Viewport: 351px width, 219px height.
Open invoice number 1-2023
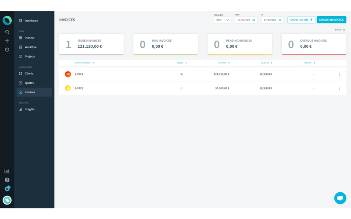pyautogui.click(x=79, y=74)
